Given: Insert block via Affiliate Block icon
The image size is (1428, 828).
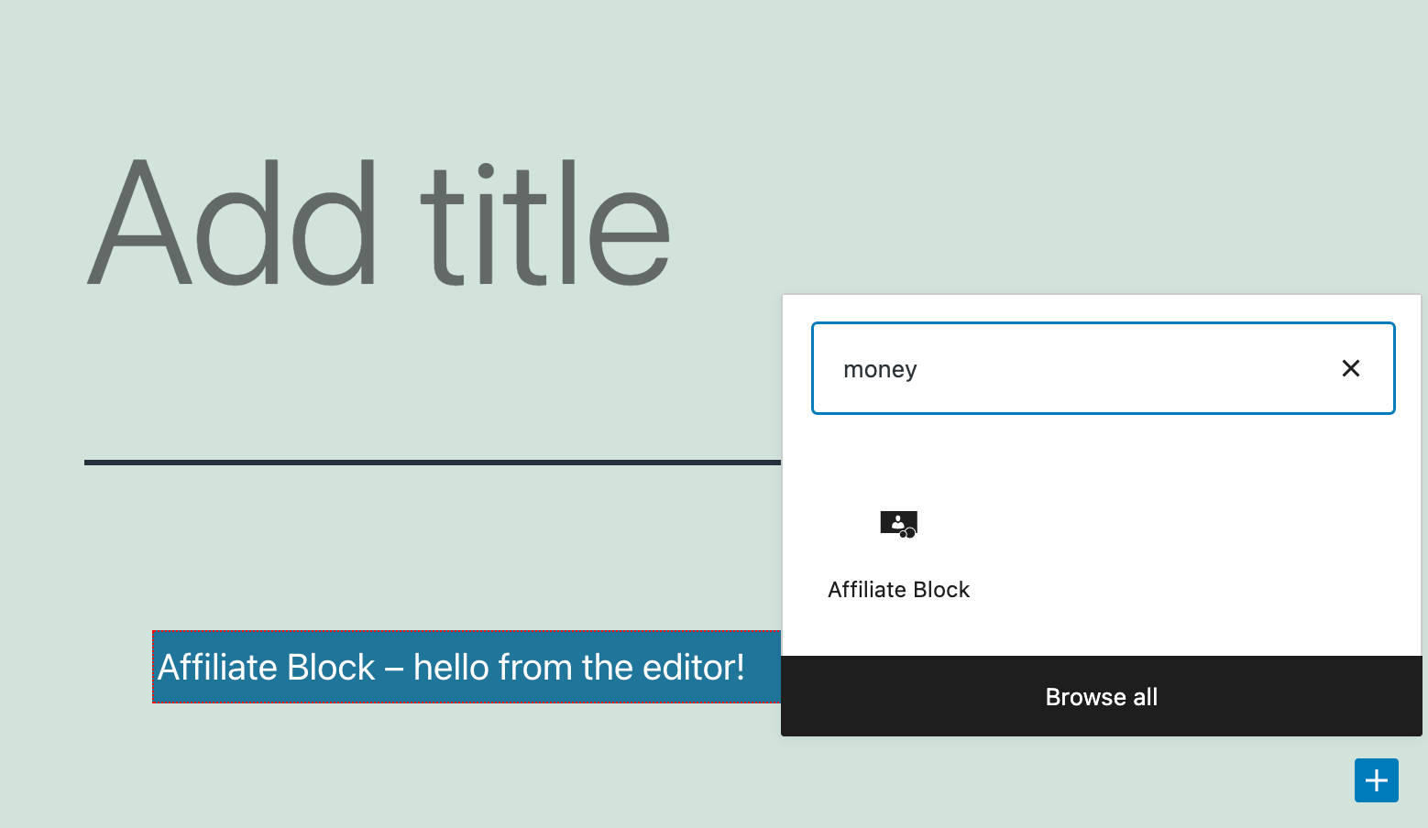Looking at the screenshot, I should point(898,524).
